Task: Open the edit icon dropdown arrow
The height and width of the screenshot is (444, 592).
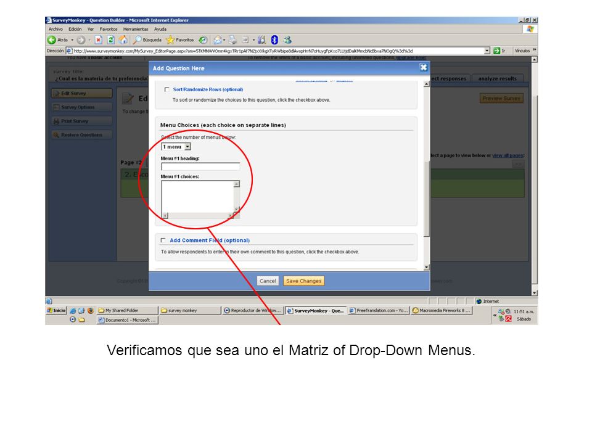Action: point(253,40)
